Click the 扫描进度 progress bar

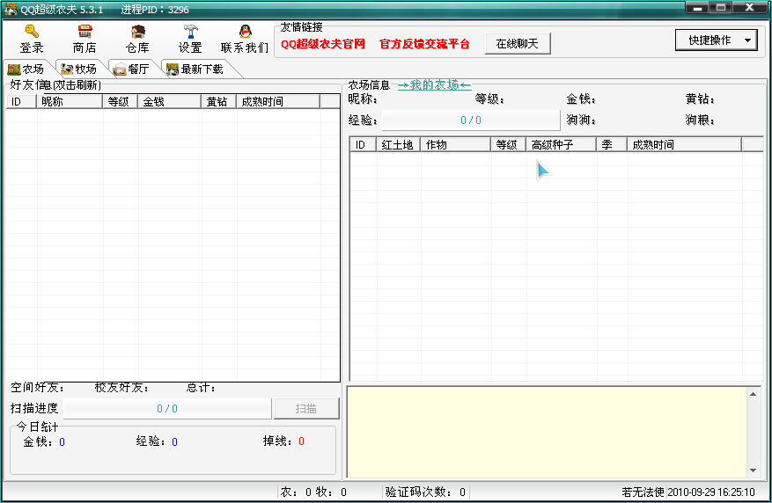click(x=167, y=408)
